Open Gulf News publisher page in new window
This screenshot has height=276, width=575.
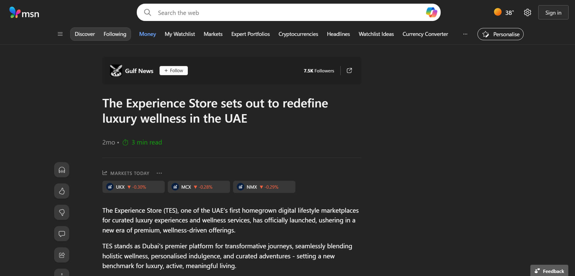tap(349, 71)
